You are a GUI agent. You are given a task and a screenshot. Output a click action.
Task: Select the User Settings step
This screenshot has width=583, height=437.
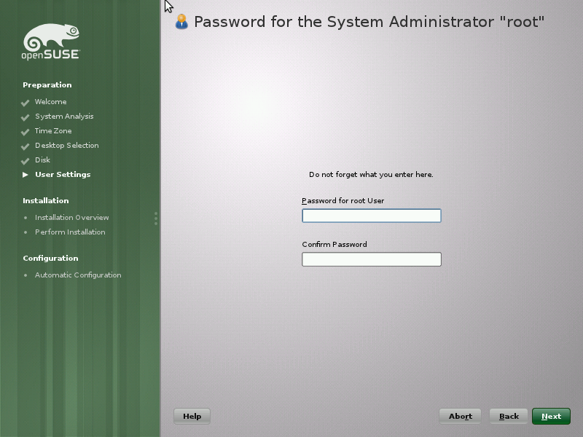tap(63, 174)
